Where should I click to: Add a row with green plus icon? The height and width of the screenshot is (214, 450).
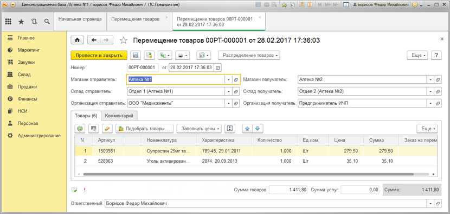(80, 129)
